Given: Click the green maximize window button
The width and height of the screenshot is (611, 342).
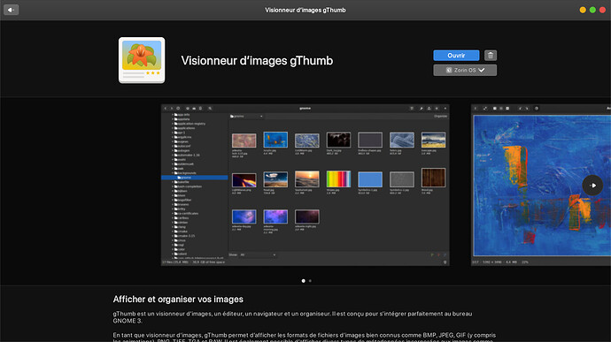Looking at the screenshot, I should click(x=592, y=10).
